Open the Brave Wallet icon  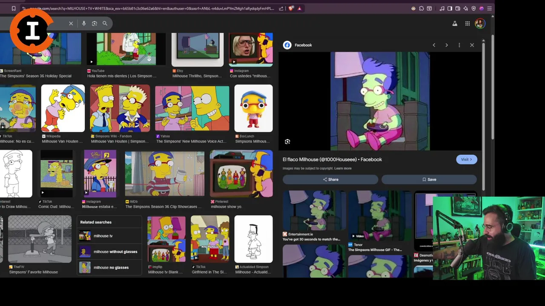click(x=458, y=8)
